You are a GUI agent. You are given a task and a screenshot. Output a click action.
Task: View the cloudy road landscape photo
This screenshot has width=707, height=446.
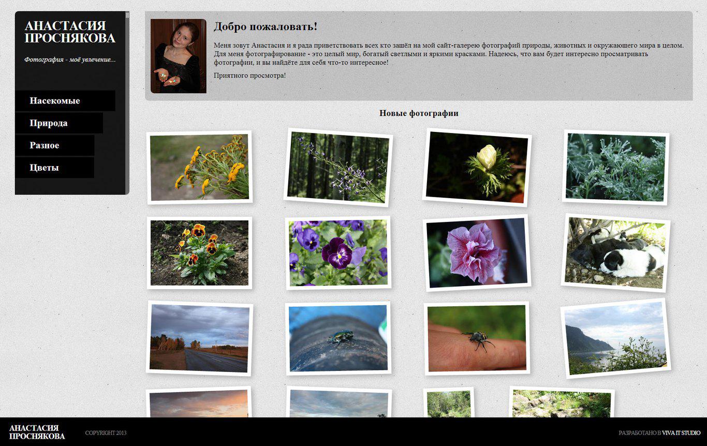[x=199, y=338]
